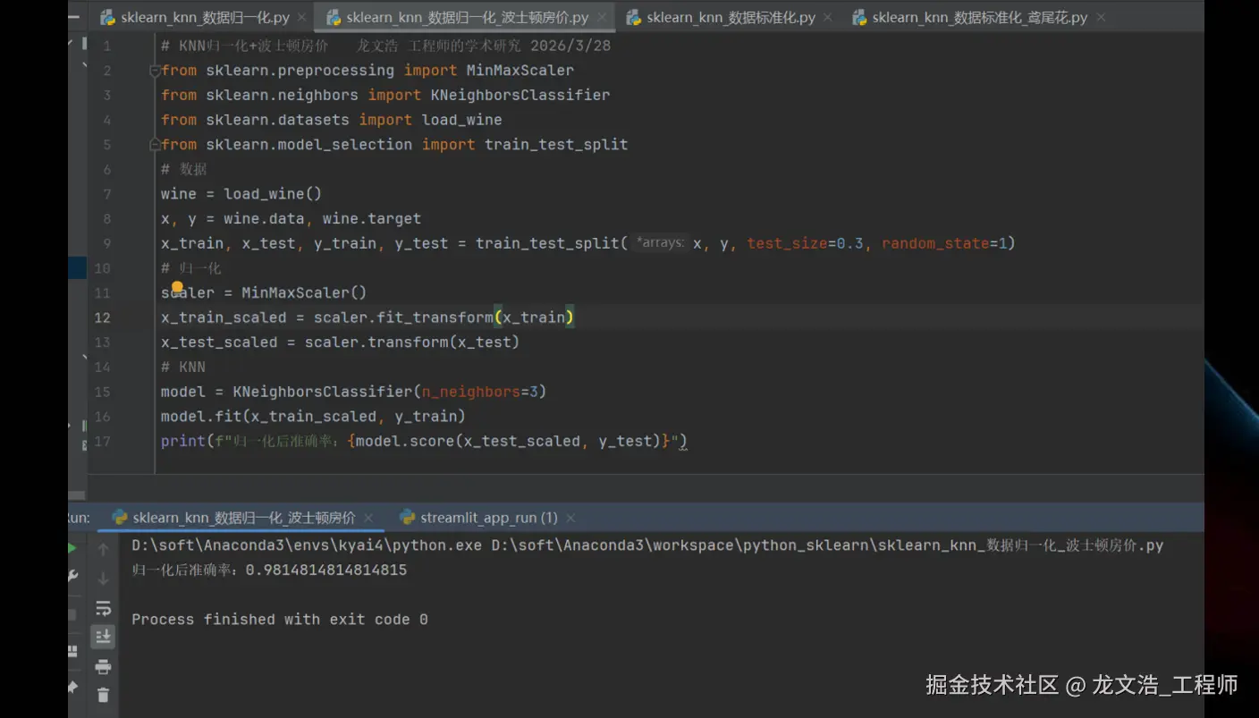Click line number 17 in the gutter

click(x=102, y=441)
